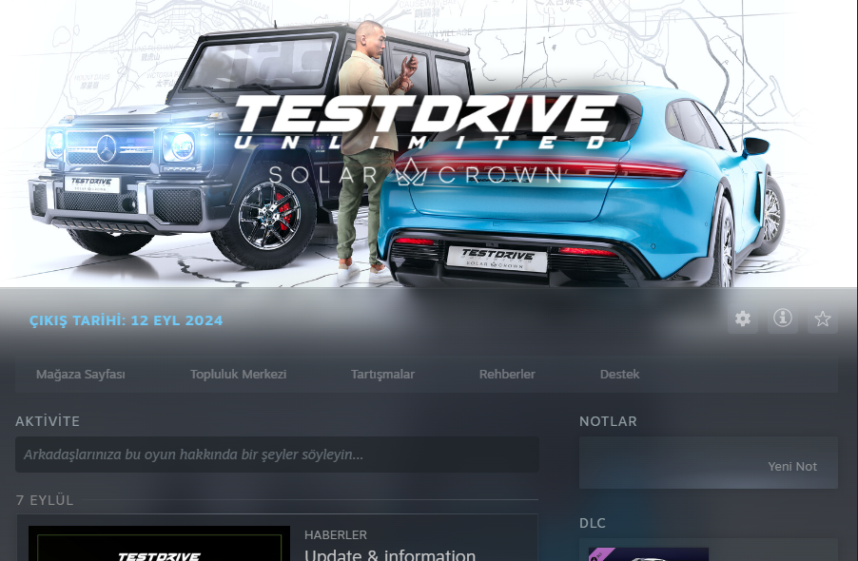Open Tartışmalar discussions link
The width and height of the screenshot is (858, 561).
[382, 375]
